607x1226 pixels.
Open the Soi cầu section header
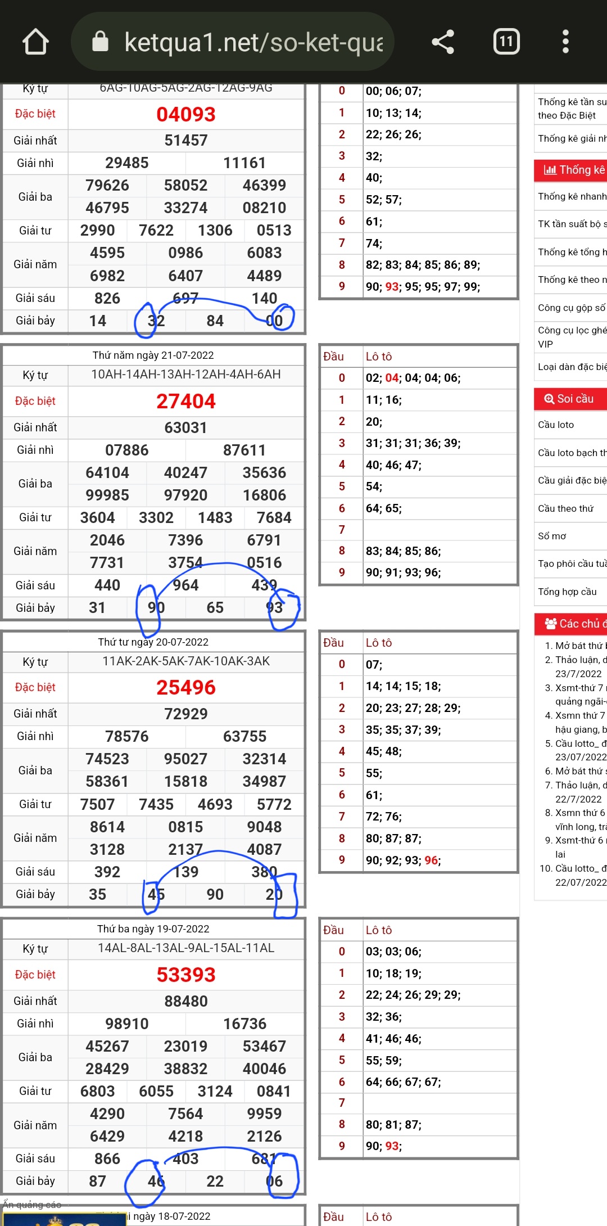point(570,399)
